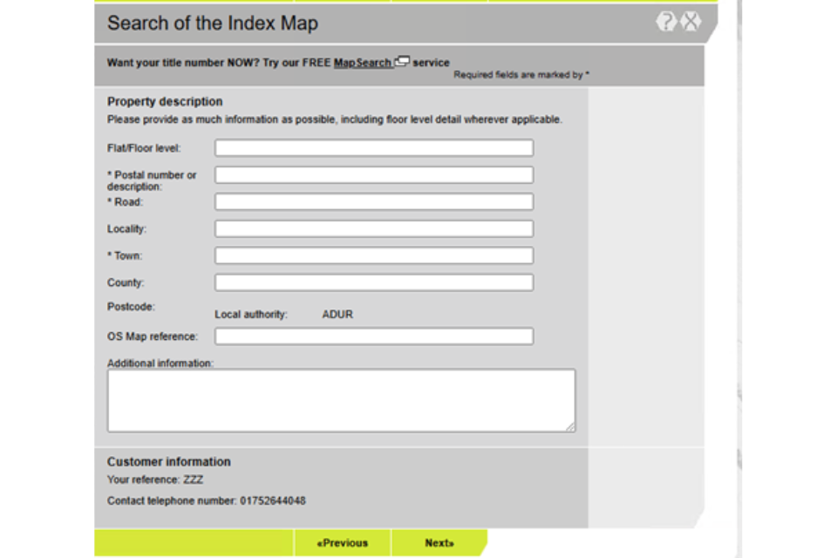The height and width of the screenshot is (558, 837).
Task: Click the Your reference ZZZ text
Action: 155,480
